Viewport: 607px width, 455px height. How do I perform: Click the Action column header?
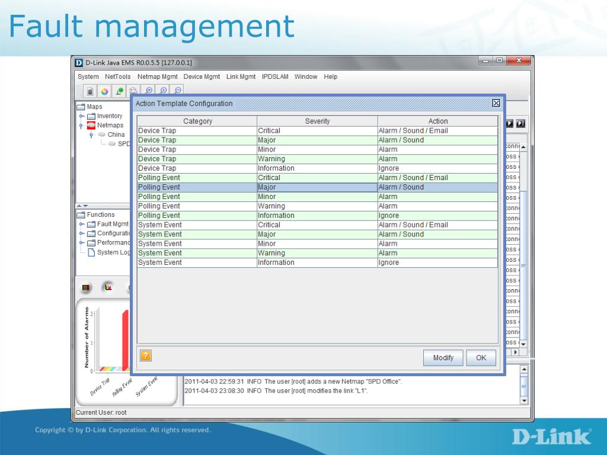tap(438, 121)
